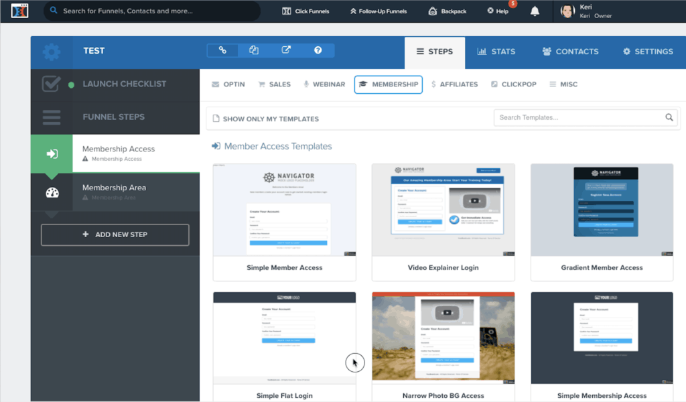Viewport: 686px width, 402px height.
Task: Switch to the Stats tab
Action: 496,52
